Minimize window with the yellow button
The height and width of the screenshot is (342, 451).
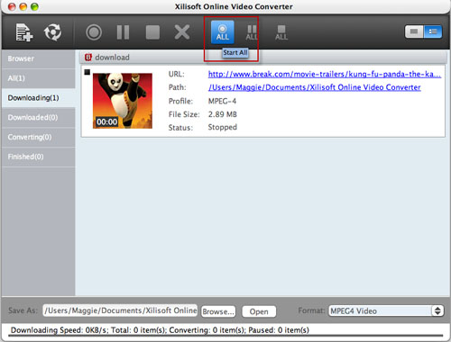coord(23,6)
